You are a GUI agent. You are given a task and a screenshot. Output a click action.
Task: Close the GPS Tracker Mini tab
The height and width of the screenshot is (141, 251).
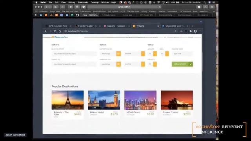pos(71,26)
